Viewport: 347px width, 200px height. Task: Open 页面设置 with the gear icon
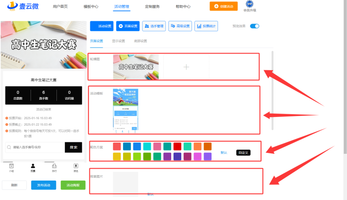coord(128,26)
